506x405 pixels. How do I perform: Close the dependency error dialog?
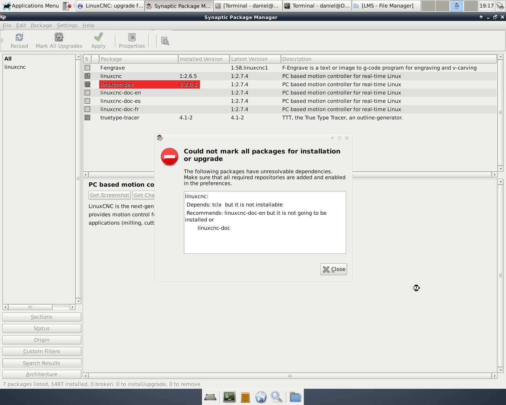(x=334, y=269)
